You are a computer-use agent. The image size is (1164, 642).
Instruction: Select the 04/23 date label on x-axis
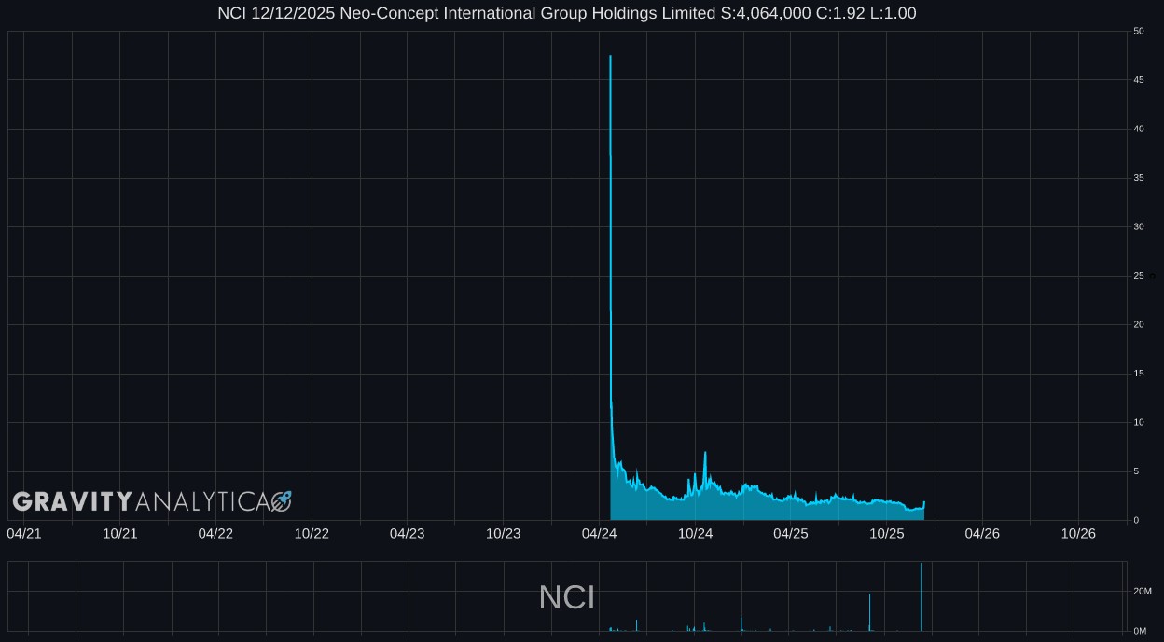pos(407,533)
